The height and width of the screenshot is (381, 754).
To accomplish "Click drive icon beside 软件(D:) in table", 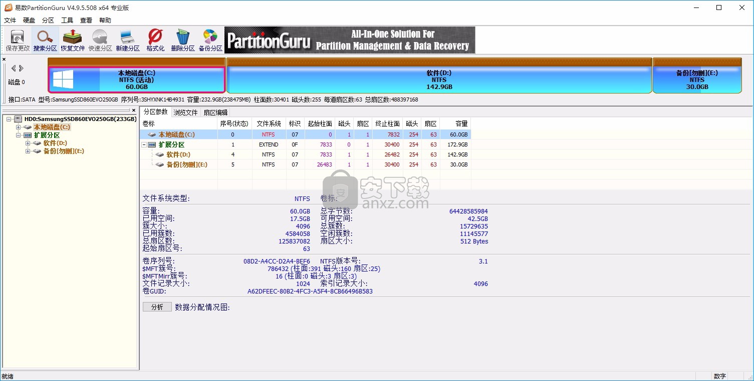I will click(x=160, y=155).
